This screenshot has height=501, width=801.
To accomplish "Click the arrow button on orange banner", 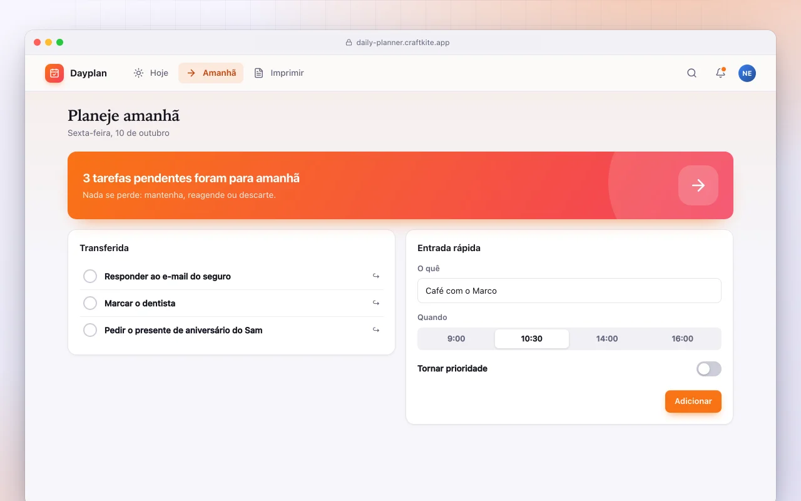I will pyautogui.click(x=698, y=185).
